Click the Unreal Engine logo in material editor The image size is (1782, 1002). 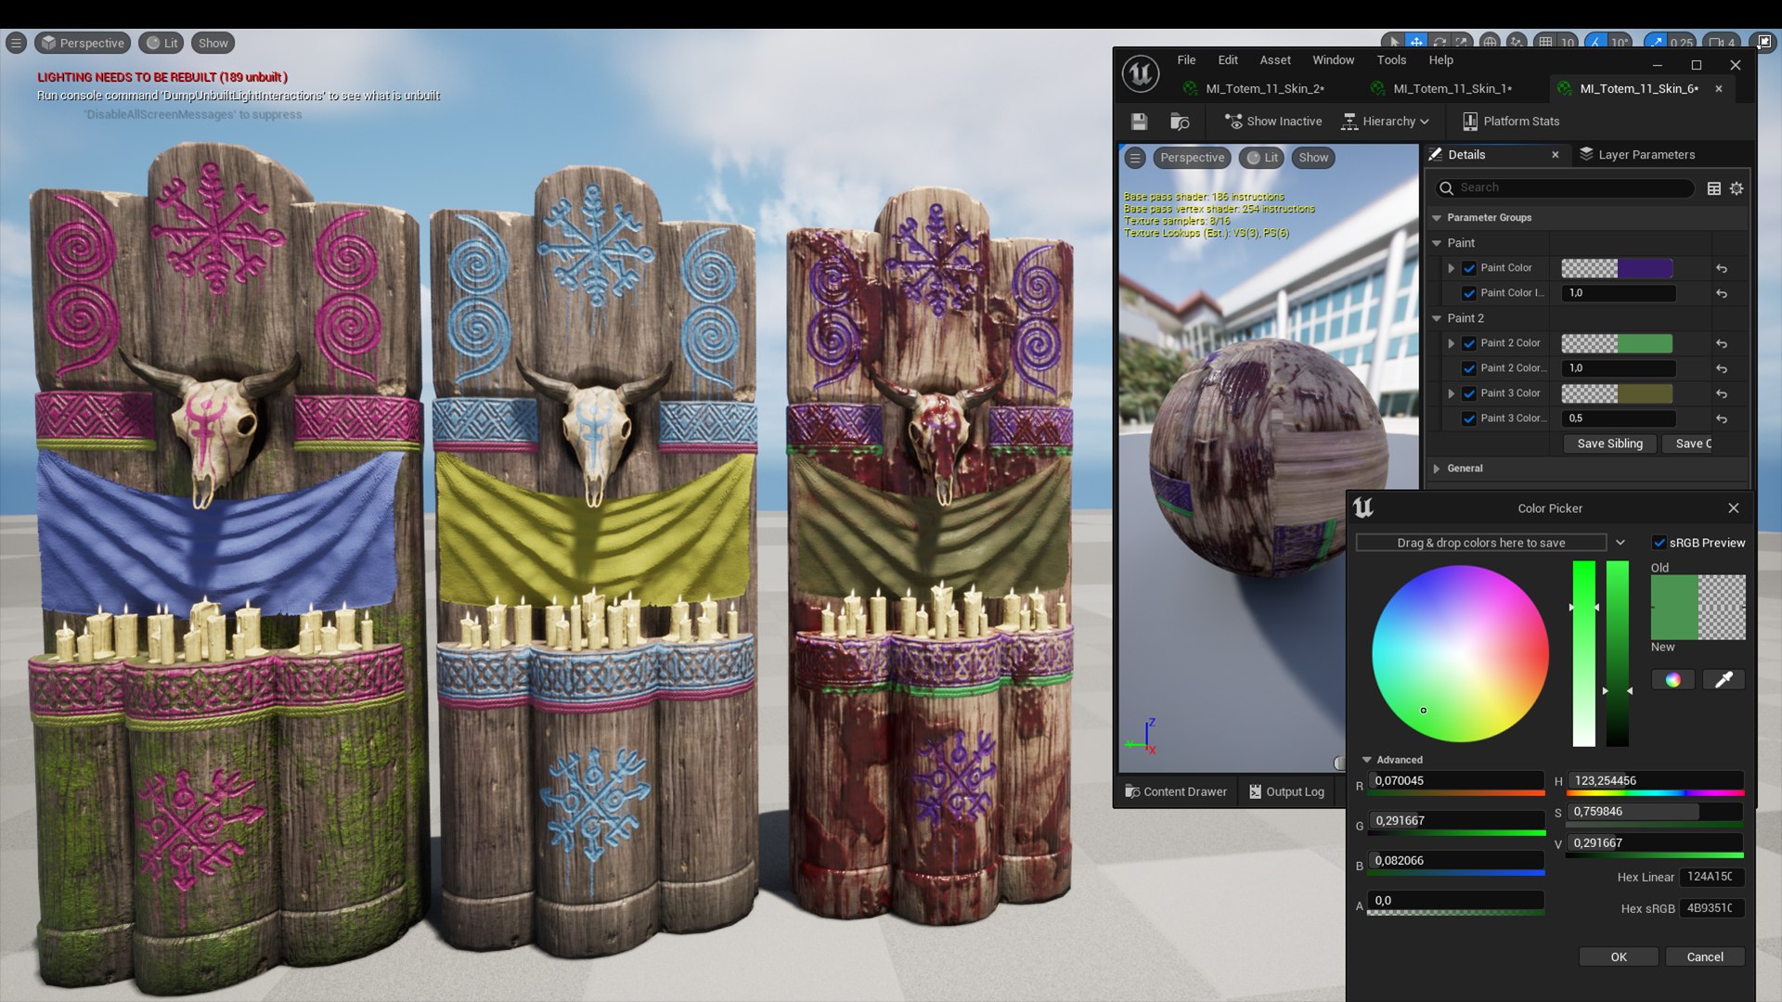click(x=1141, y=73)
